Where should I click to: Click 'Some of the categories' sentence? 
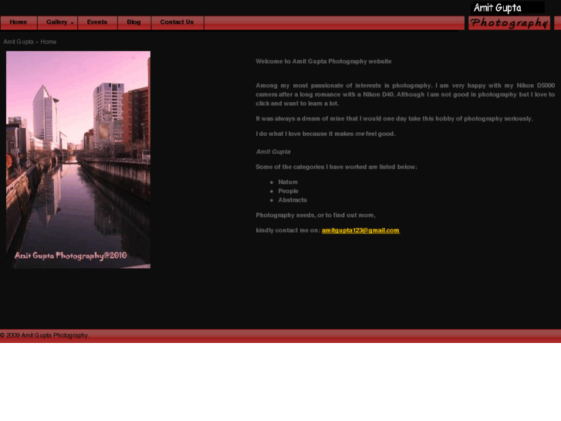(336, 167)
